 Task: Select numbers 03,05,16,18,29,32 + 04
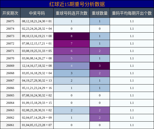37,73
